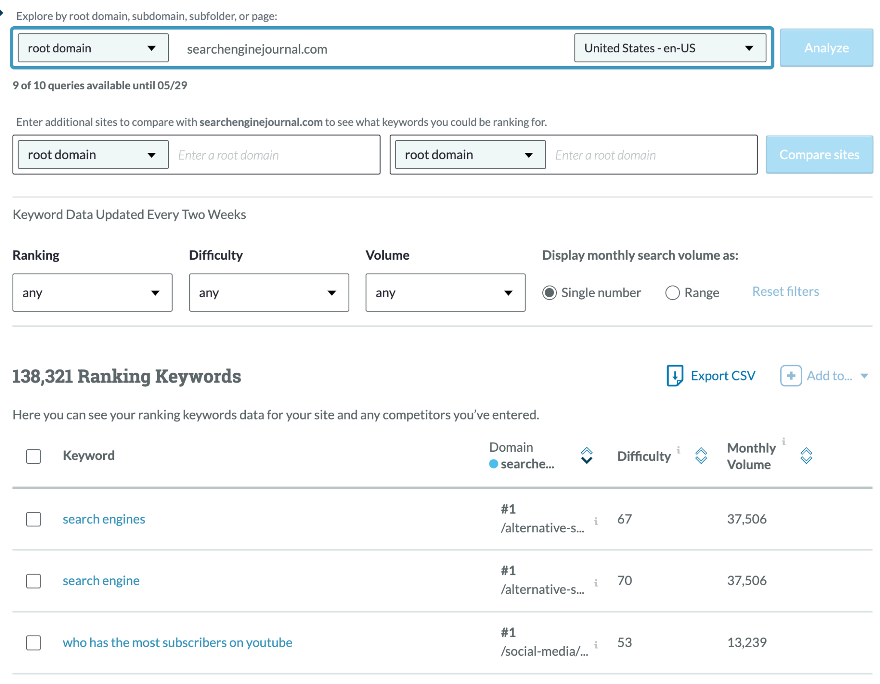
Task: Click the info icon above Monthly Volume
Action: pyautogui.click(x=783, y=441)
